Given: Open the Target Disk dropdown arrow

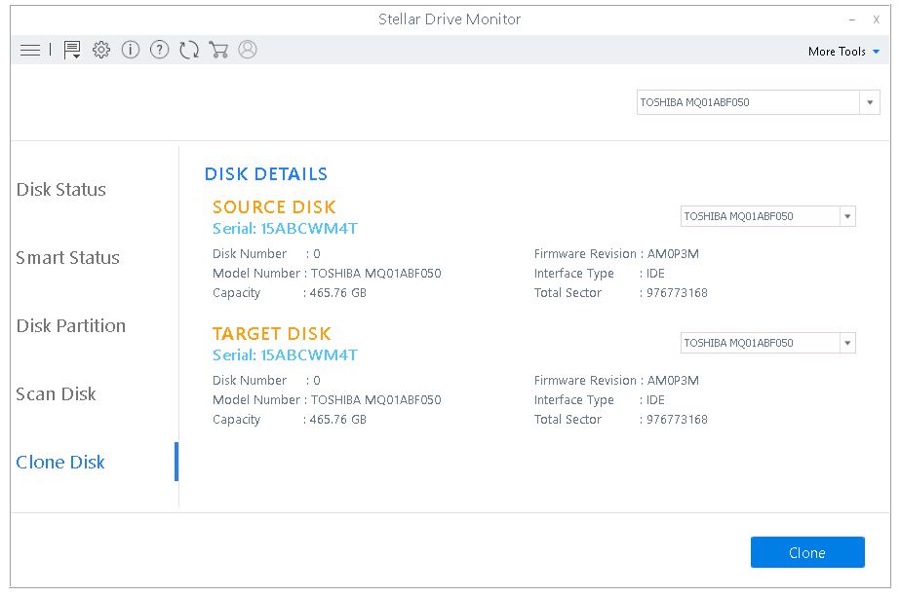Looking at the screenshot, I should (847, 343).
